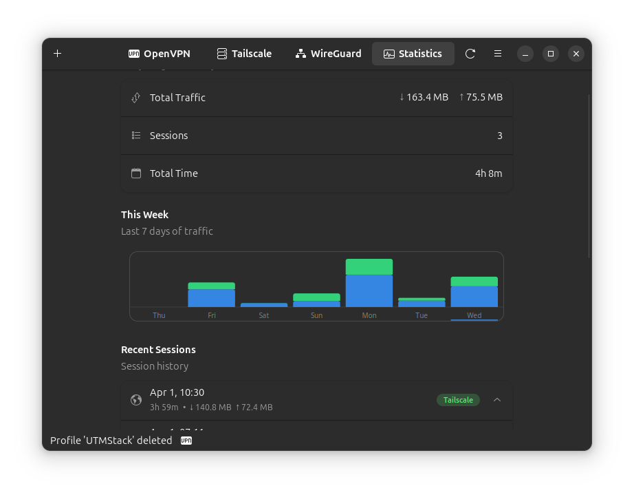Switch to the OpenVPN tab

click(159, 54)
